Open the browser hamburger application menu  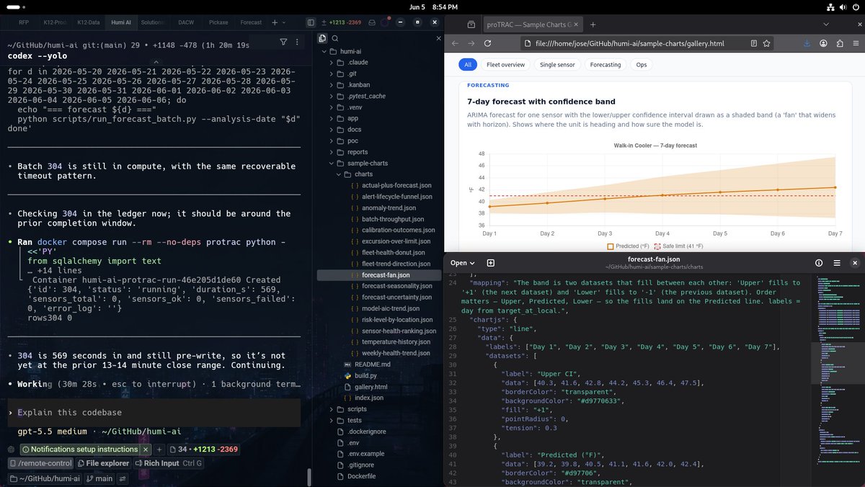[x=856, y=43]
